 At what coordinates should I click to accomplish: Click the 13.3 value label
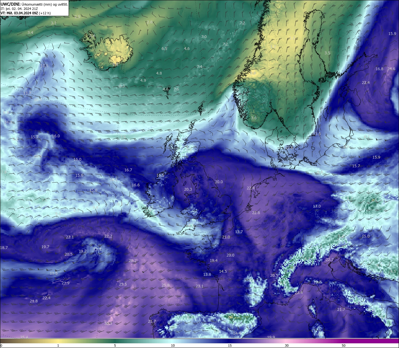[316, 134]
